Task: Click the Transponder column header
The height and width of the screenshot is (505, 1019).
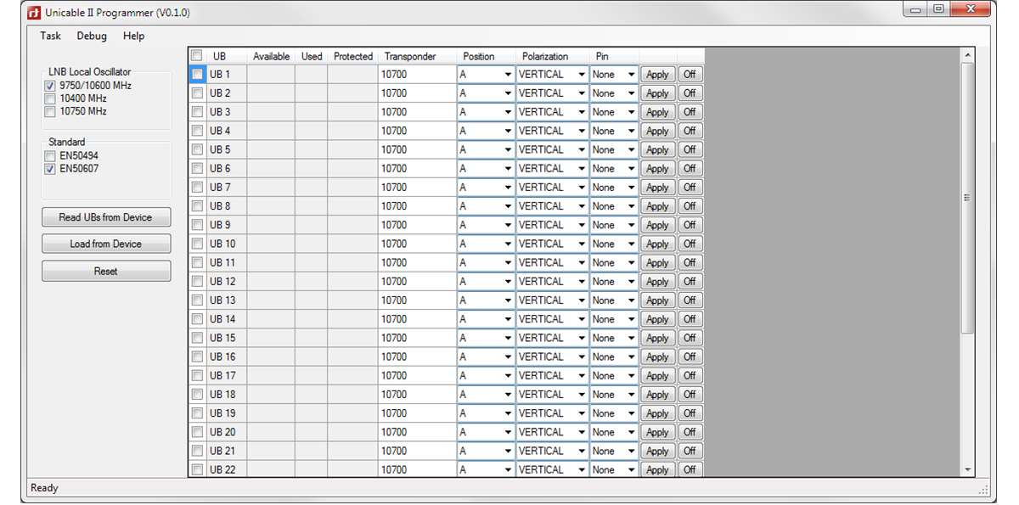Action: (417, 56)
